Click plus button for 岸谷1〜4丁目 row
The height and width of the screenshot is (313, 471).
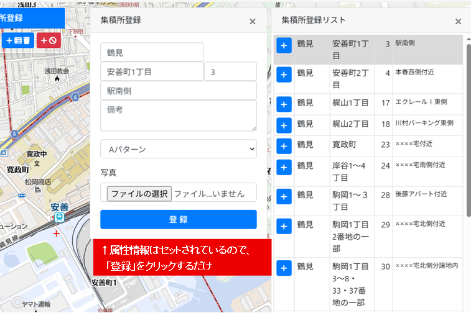pos(284,167)
